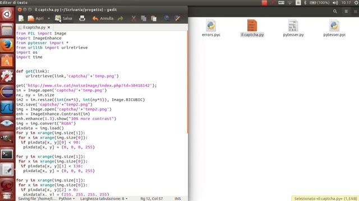Click the 'nx, ny = im.size' line
Screen dimensions: 359x201
pos(35,95)
